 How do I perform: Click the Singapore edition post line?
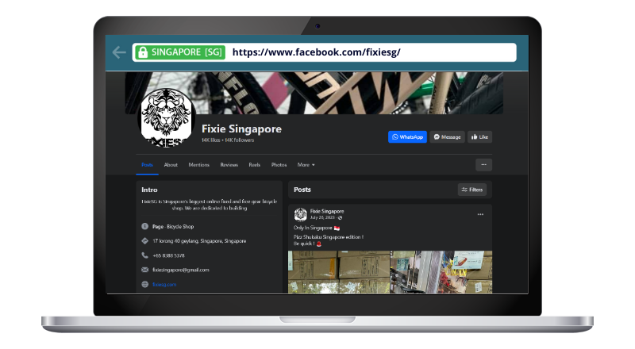(329, 237)
